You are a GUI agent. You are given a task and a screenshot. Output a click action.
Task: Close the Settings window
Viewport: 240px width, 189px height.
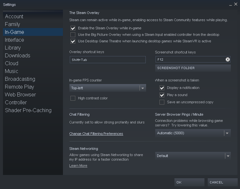[236, 4]
